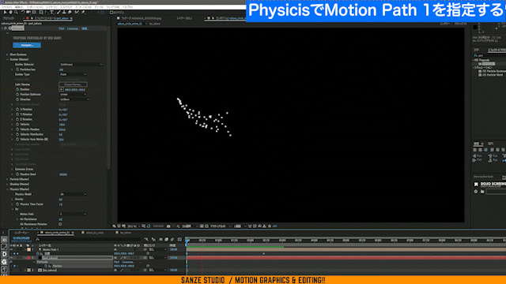Click the Choose Names button
The image size is (506, 284).
73,84
